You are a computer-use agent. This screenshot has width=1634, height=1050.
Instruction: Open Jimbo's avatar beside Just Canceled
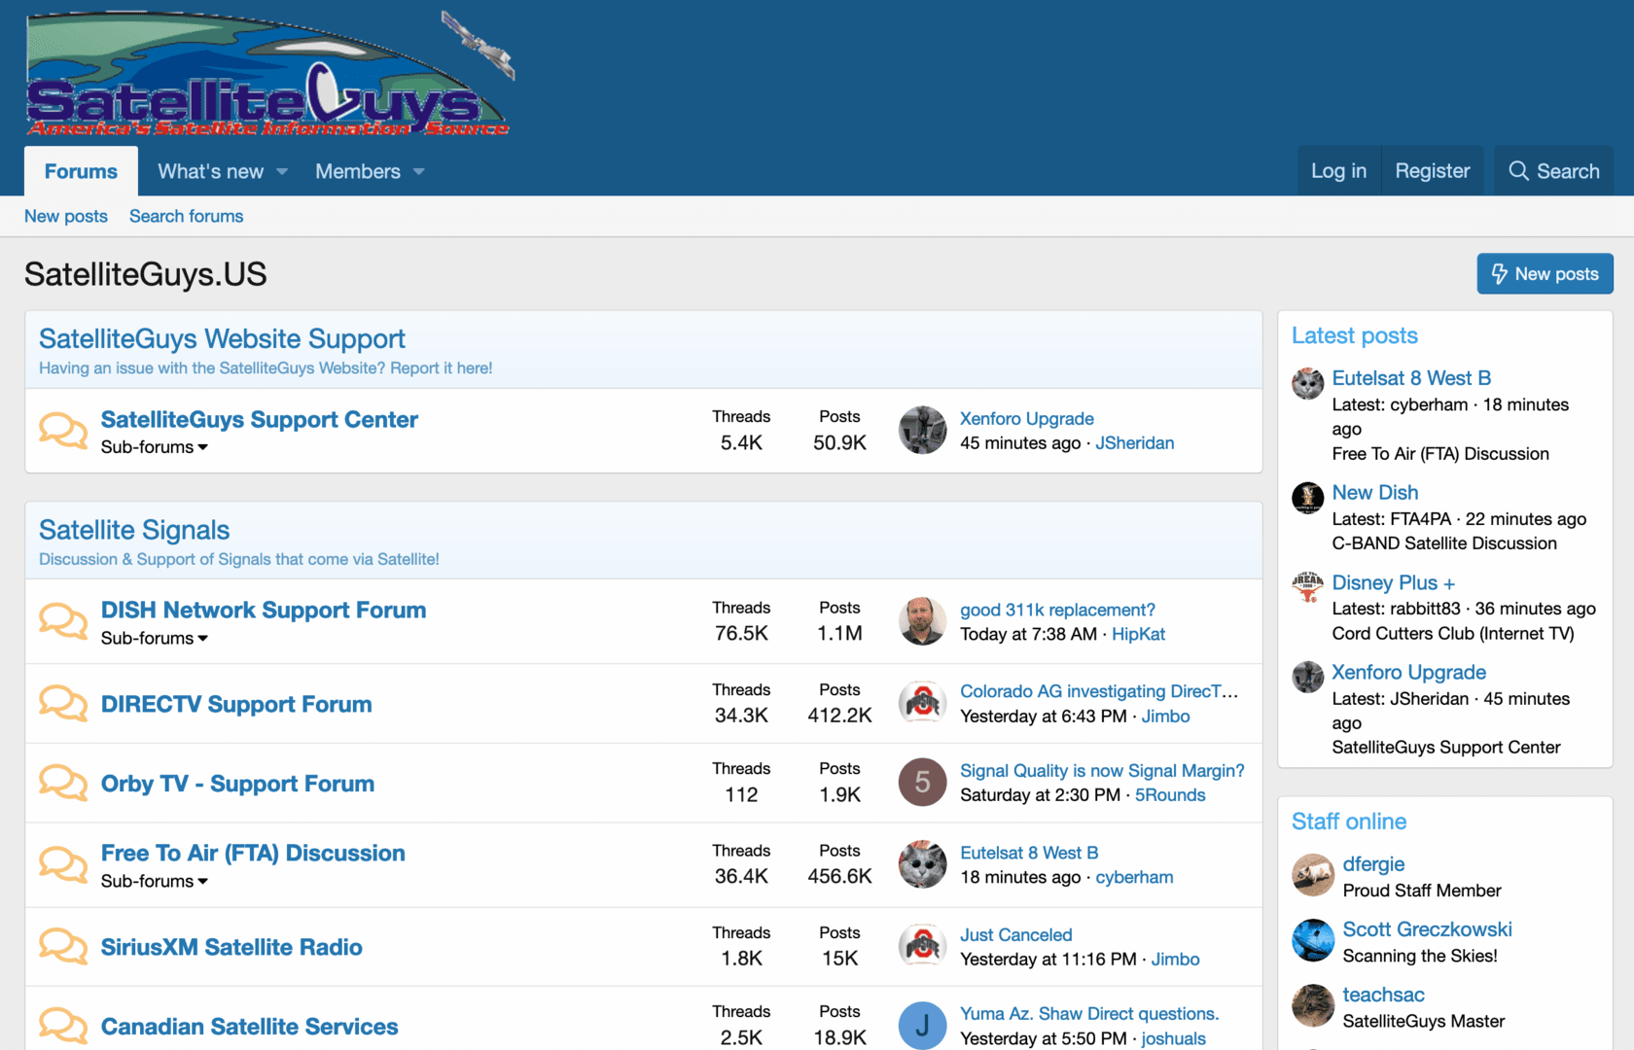point(922,946)
